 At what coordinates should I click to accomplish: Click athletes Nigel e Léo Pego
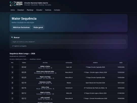45,77
